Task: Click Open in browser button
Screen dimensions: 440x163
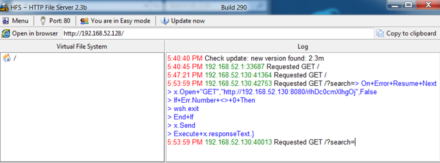Action: pyautogui.click(x=30, y=33)
